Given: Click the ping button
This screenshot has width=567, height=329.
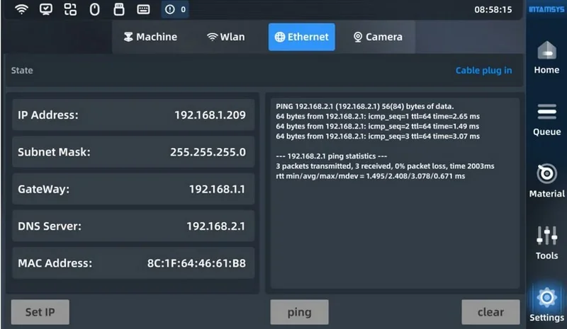Looking at the screenshot, I should point(299,312).
